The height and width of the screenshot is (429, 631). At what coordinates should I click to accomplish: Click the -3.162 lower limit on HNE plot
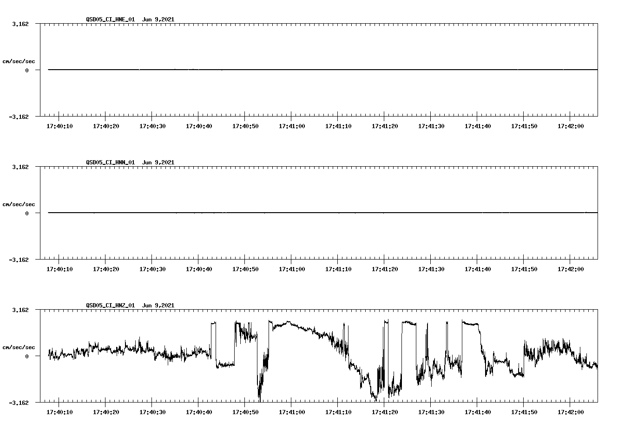coord(19,117)
